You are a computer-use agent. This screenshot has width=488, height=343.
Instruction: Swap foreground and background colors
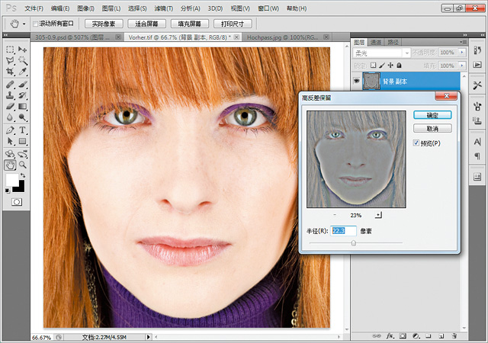coord(23,176)
